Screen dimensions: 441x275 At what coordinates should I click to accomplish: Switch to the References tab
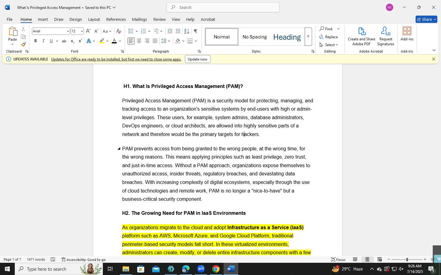point(116,19)
